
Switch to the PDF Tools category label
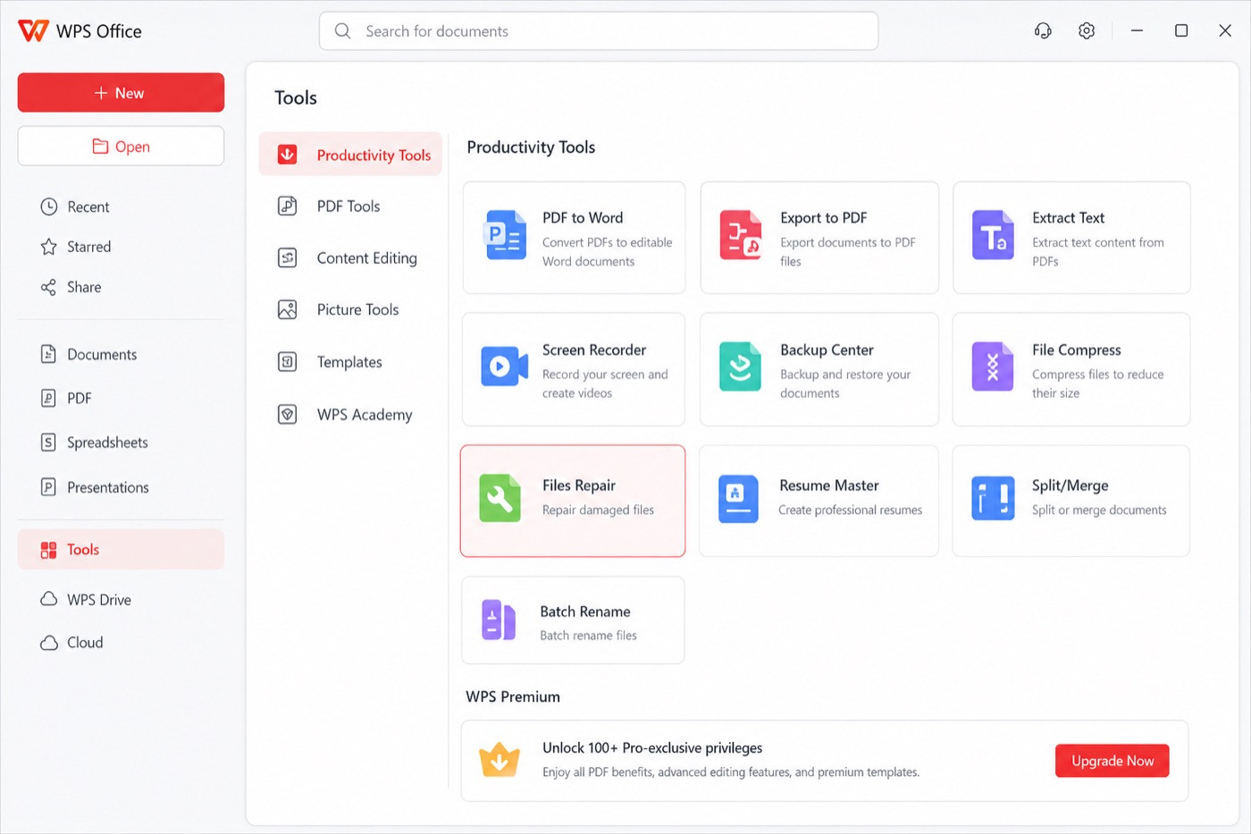[x=348, y=206]
